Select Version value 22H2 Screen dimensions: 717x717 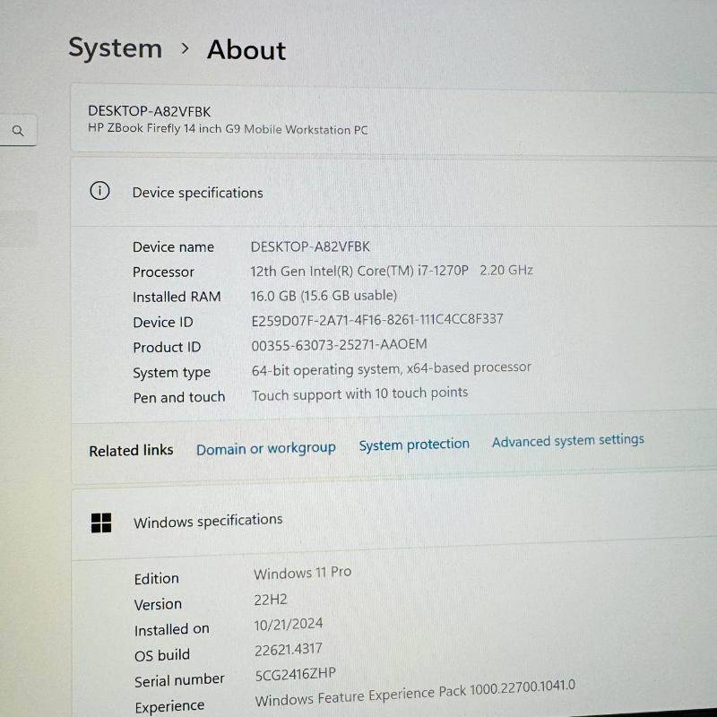[x=271, y=599]
